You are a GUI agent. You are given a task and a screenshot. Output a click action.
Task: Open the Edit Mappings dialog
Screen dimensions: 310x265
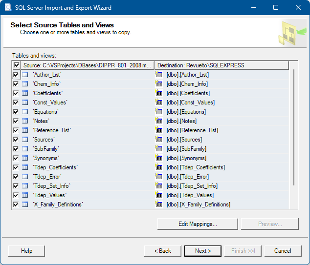pyautogui.click(x=198, y=224)
